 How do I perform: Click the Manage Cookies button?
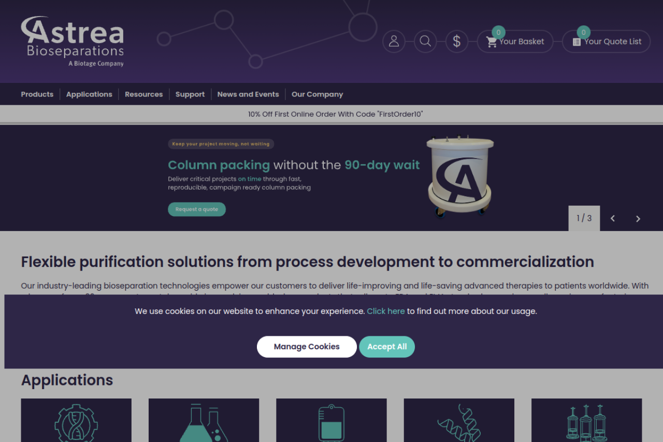(x=307, y=347)
